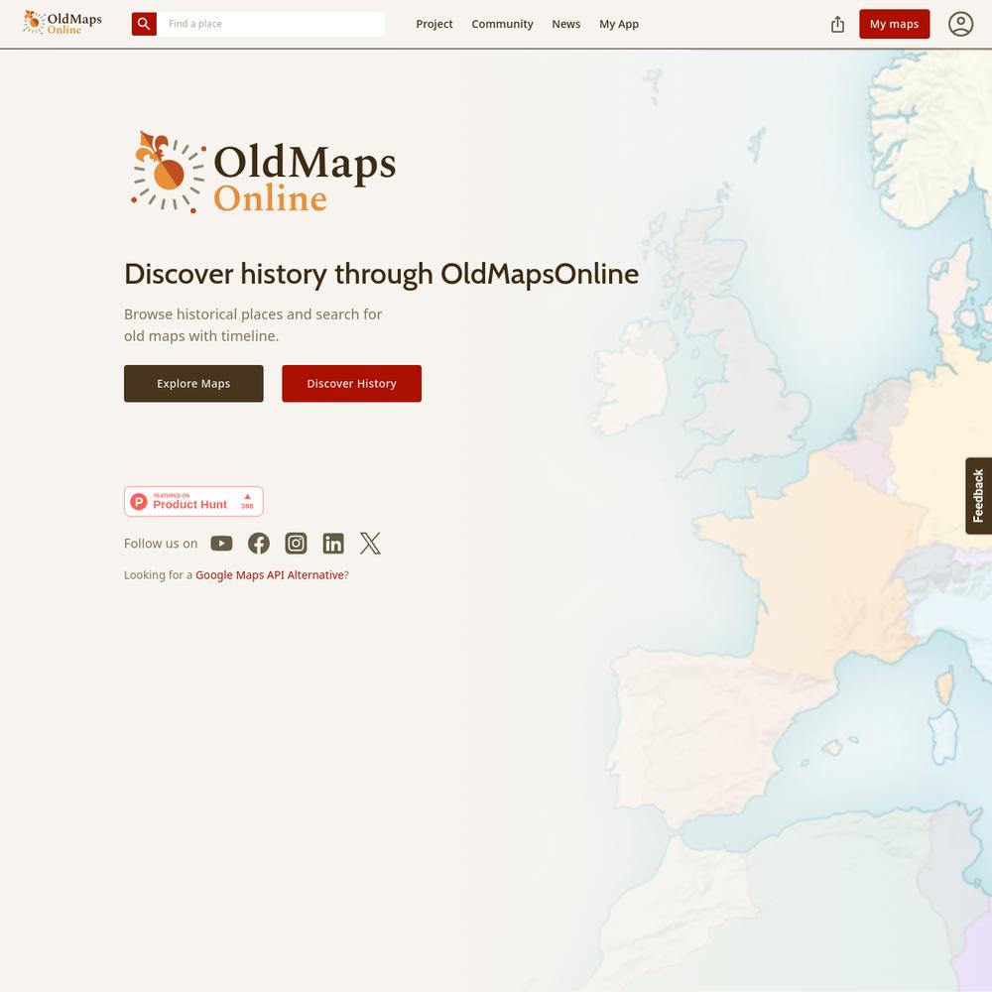Click the Product Hunt badge

193,502
